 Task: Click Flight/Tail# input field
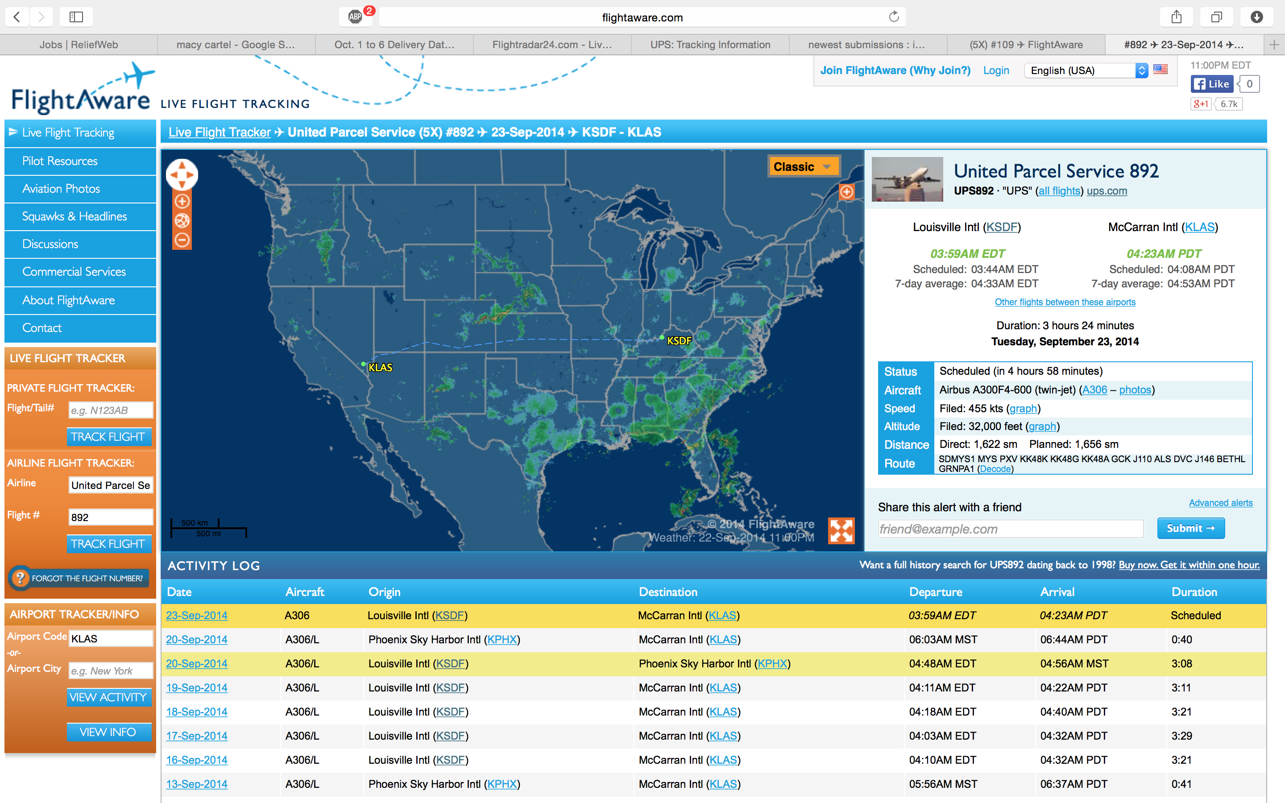111,410
